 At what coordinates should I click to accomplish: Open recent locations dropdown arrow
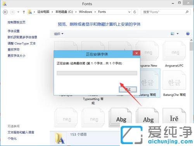pyautogui.click(x=18, y=12)
